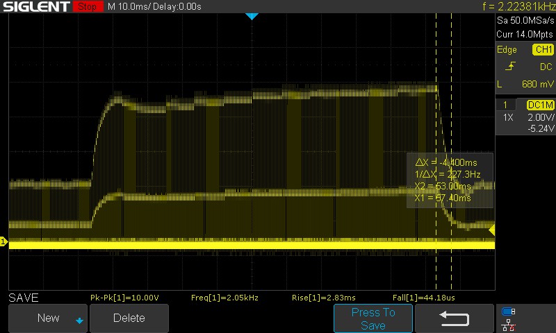Click the Press To Save button
Viewport: 556px width, 333px height.
[373, 318]
